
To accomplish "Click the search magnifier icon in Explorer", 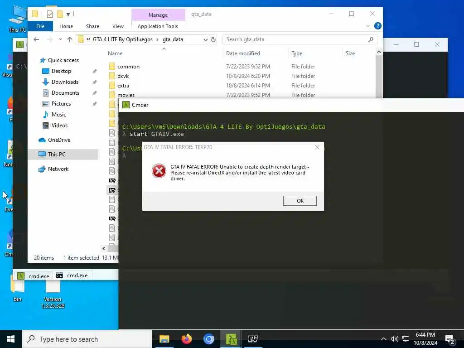I will (x=371, y=39).
